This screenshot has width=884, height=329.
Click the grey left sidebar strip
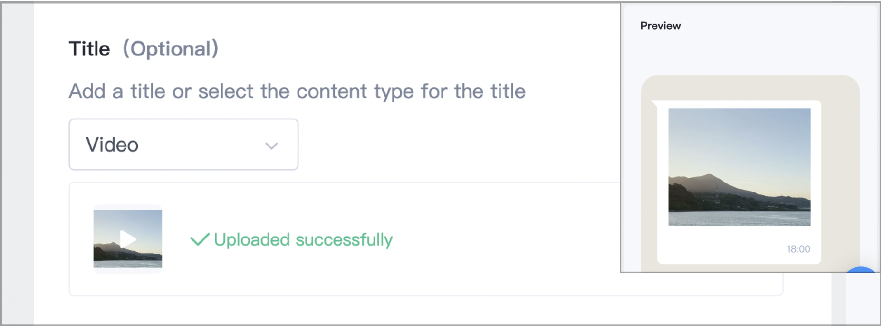pyautogui.click(x=18, y=164)
